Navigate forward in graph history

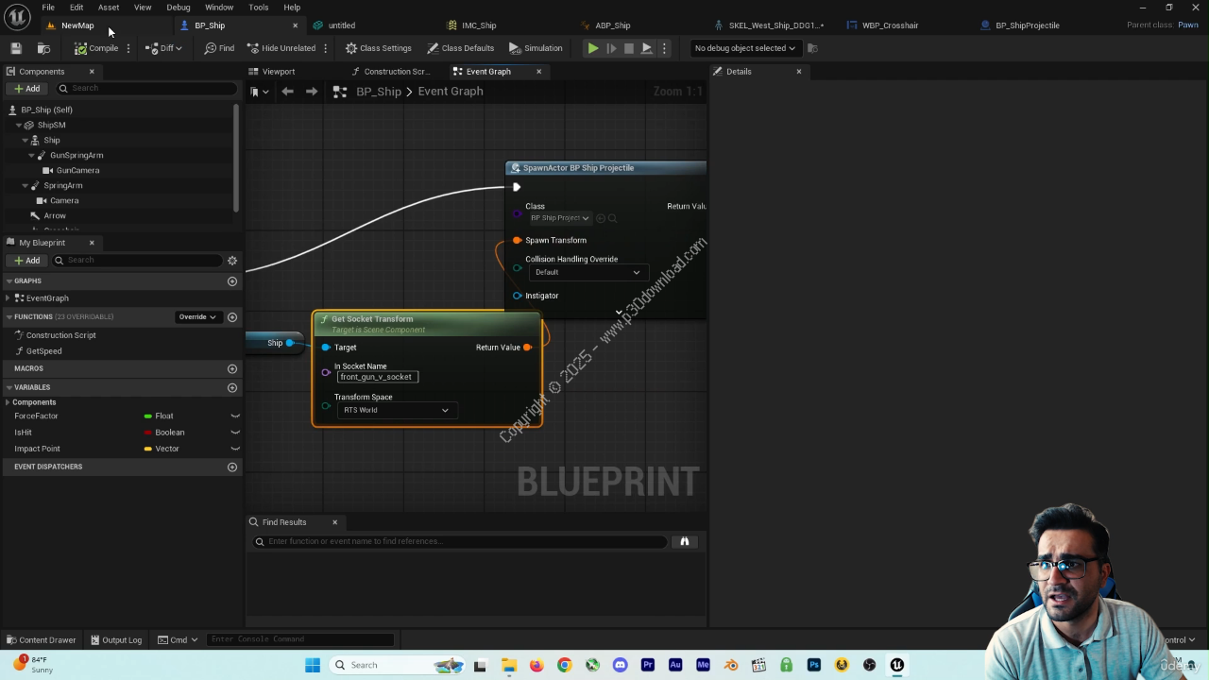click(x=312, y=92)
